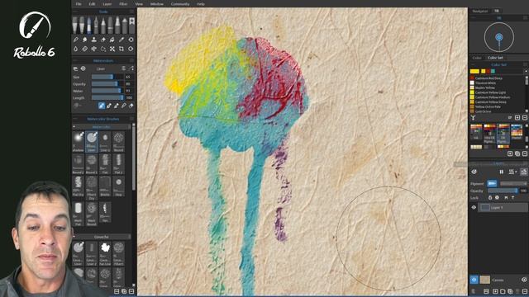Select the crop canvas tool

click(x=122, y=49)
